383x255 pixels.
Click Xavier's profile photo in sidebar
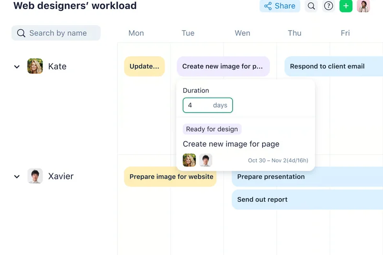(x=35, y=176)
